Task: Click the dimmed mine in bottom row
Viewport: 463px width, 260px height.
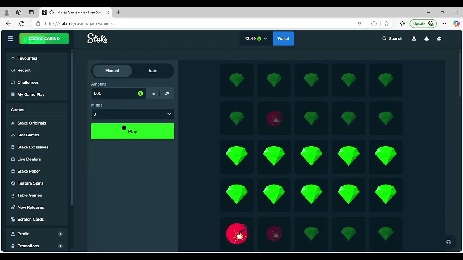Action: (274, 234)
